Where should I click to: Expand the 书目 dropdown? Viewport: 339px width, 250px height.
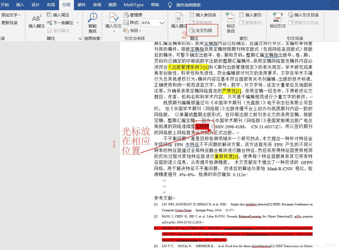click(132, 31)
